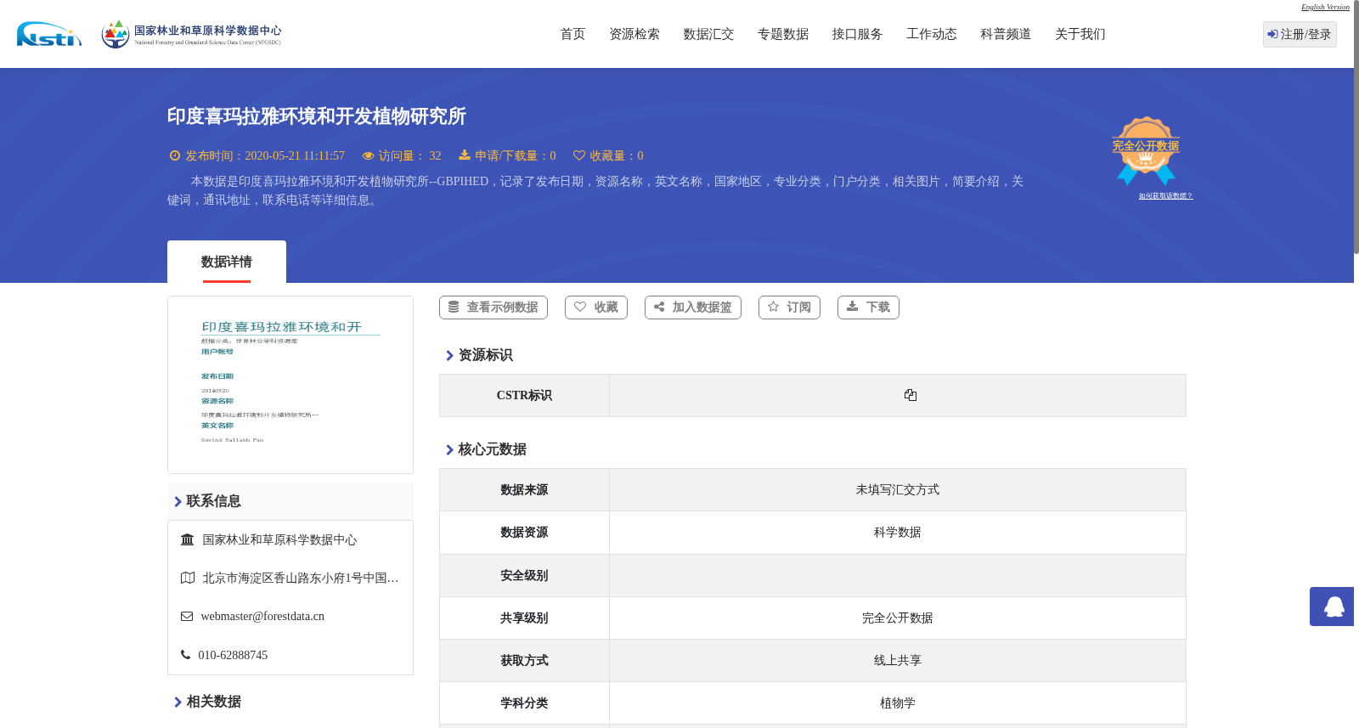Click the phone icon beside 010-62888745

(185, 655)
